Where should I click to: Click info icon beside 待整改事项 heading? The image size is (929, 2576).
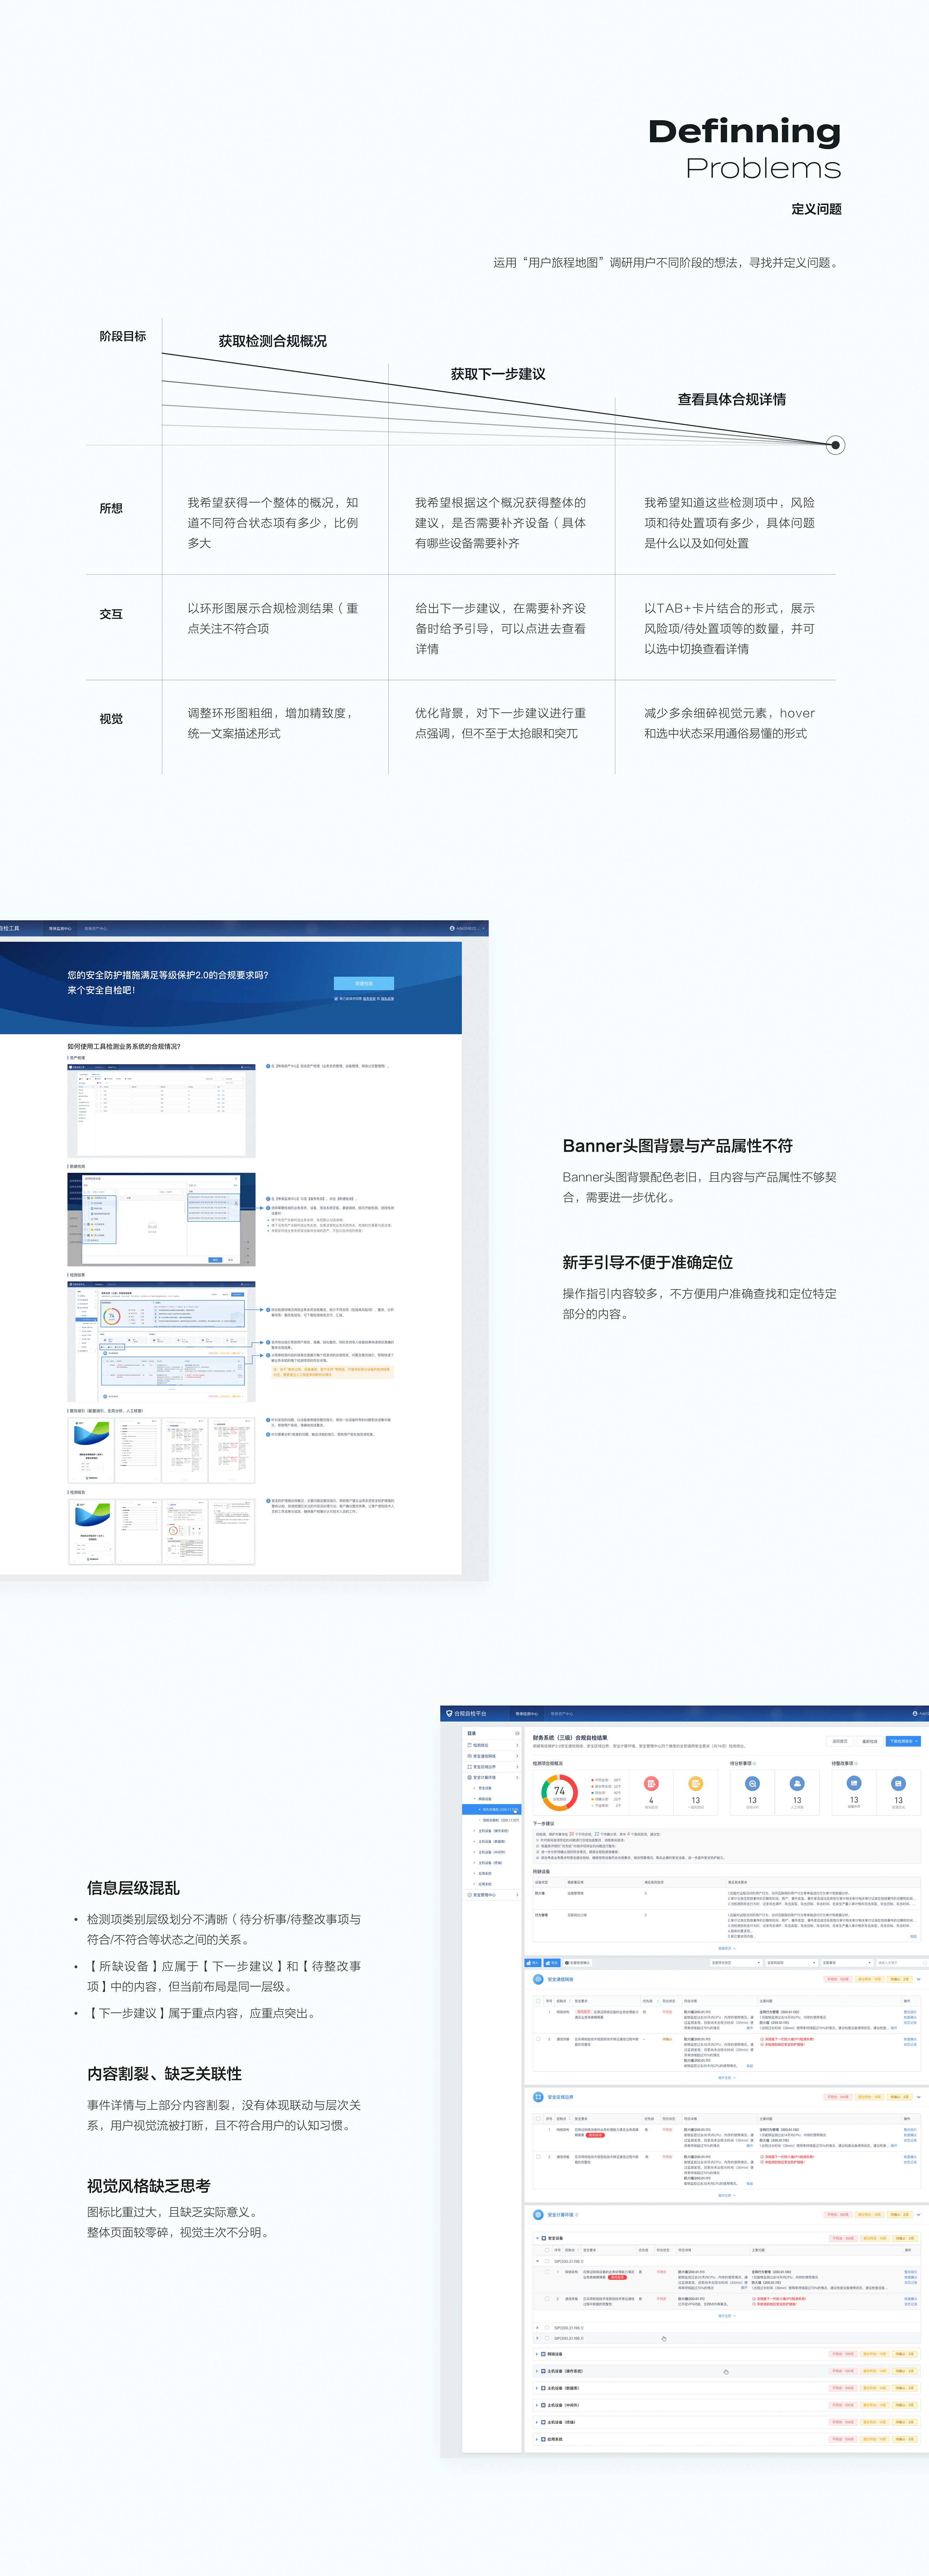tap(856, 1764)
